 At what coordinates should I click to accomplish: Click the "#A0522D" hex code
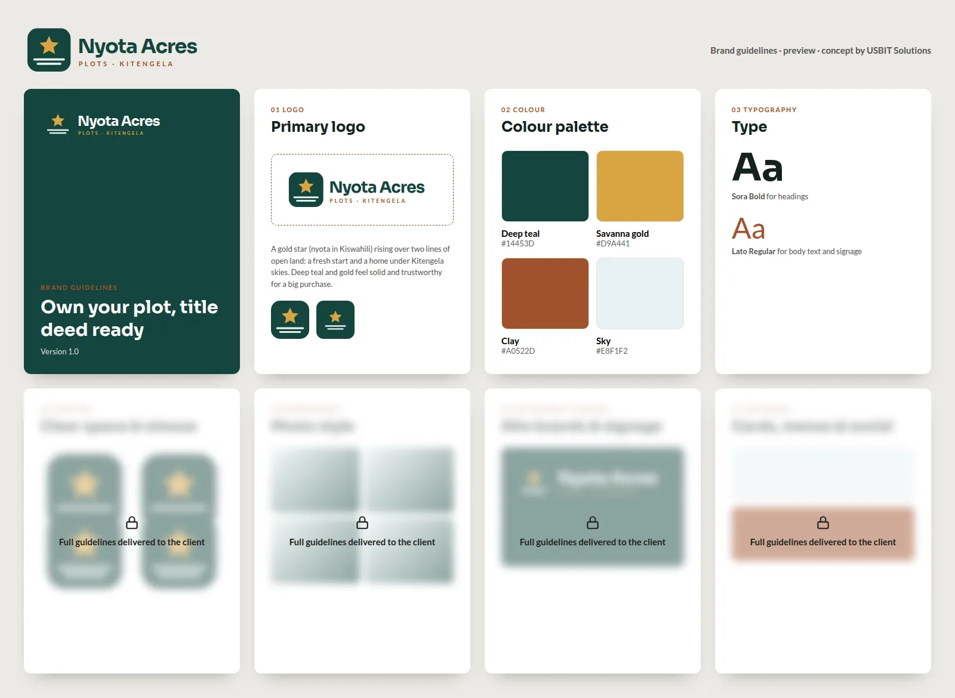click(x=518, y=351)
